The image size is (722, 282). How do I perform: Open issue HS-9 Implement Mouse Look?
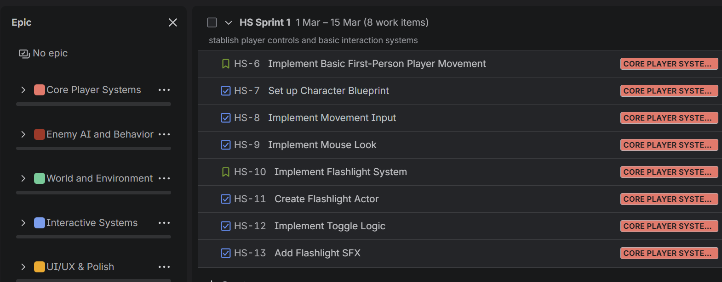tap(322, 145)
